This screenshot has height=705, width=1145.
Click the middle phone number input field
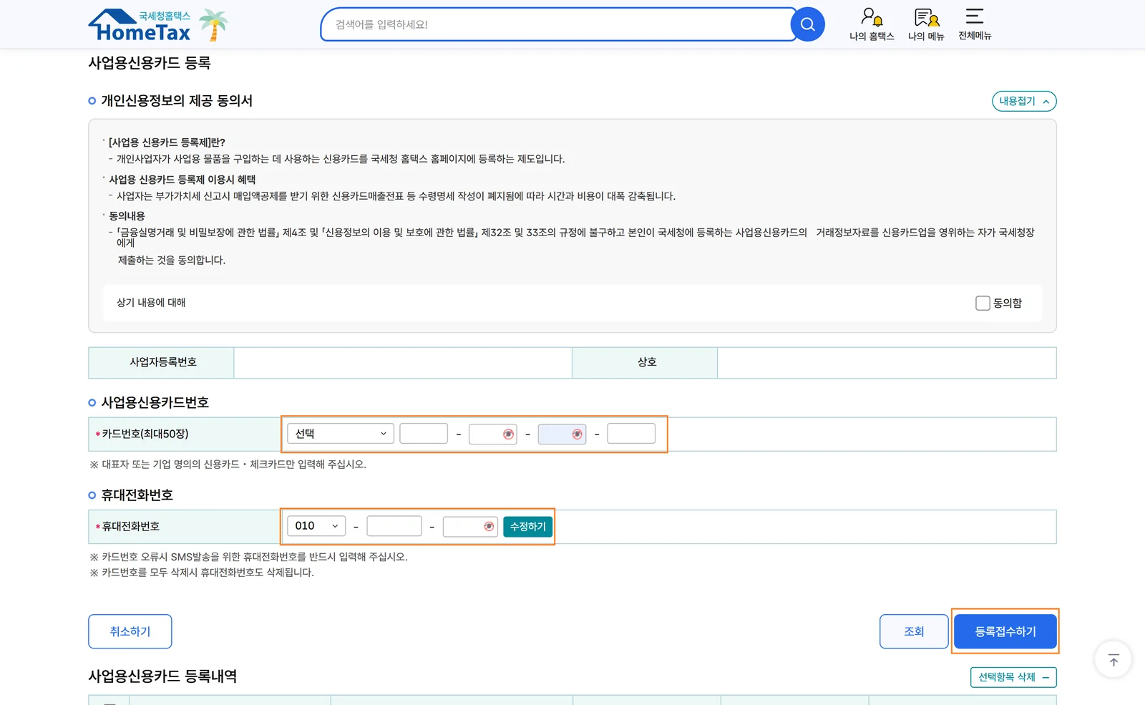point(394,526)
